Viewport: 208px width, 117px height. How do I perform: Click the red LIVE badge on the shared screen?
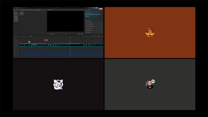pyautogui.click(x=101, y=9)
